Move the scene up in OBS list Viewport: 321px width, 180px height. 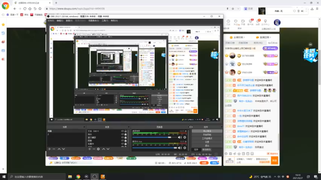(59, 149)
